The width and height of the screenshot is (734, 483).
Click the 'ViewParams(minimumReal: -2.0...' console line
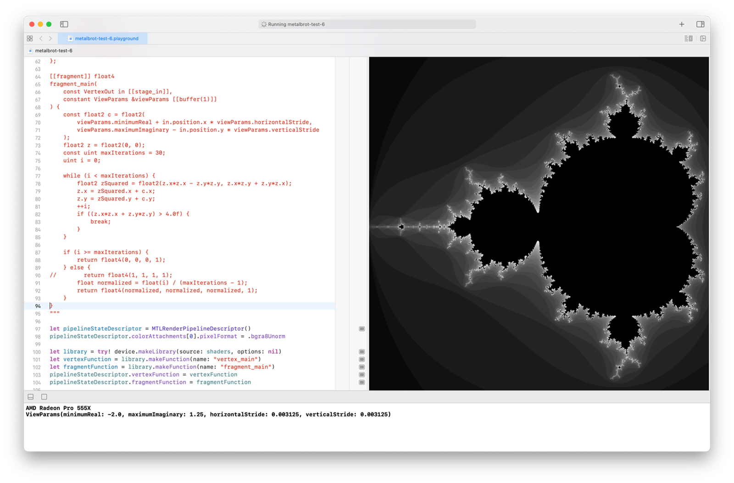[208, 415]
